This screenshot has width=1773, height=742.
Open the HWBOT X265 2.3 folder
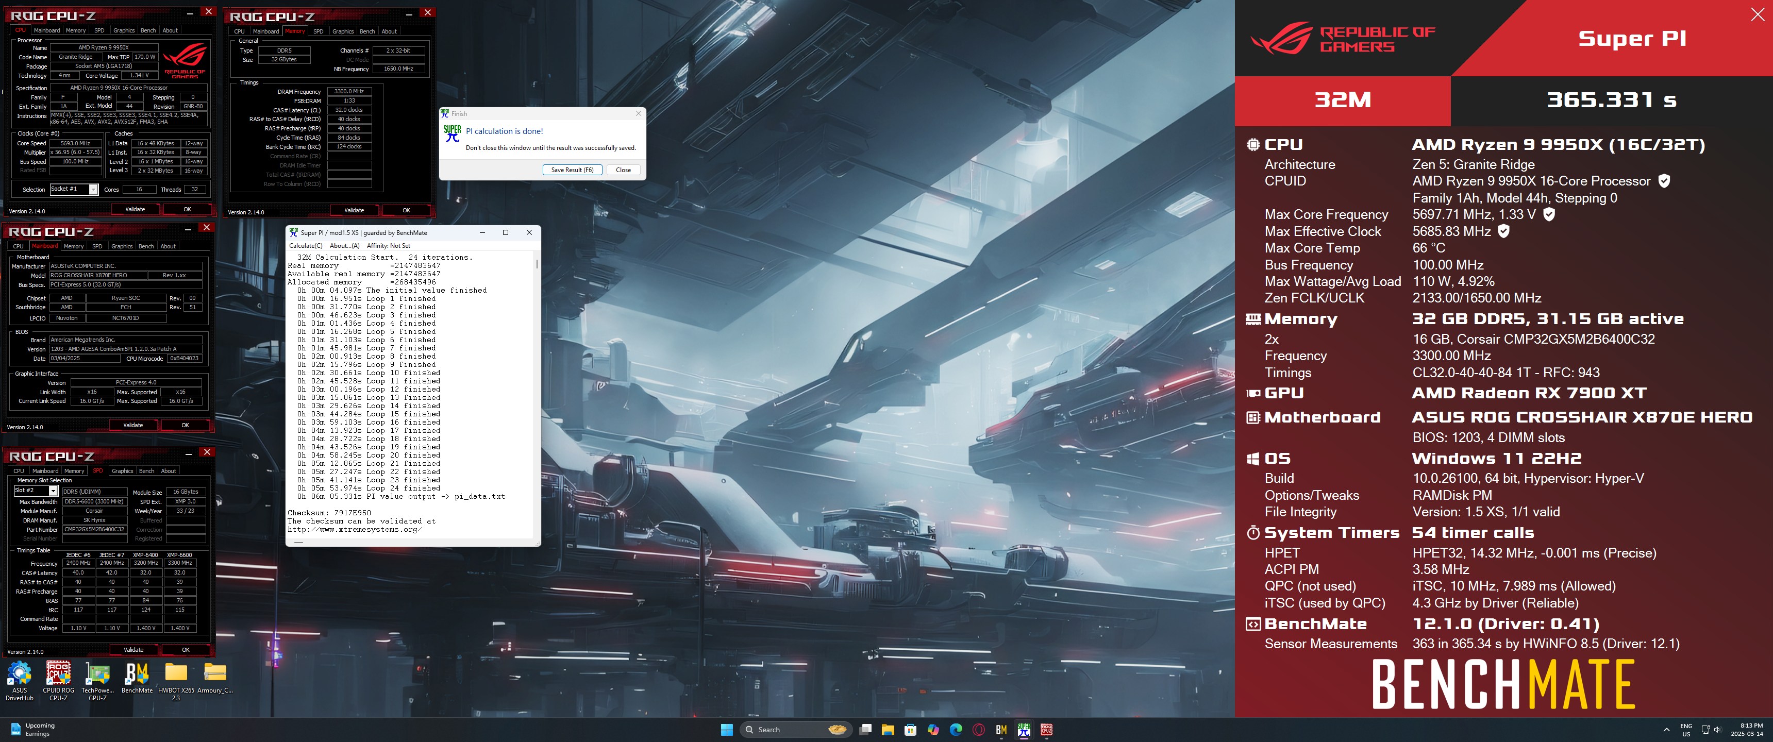(x=176, y=681)
